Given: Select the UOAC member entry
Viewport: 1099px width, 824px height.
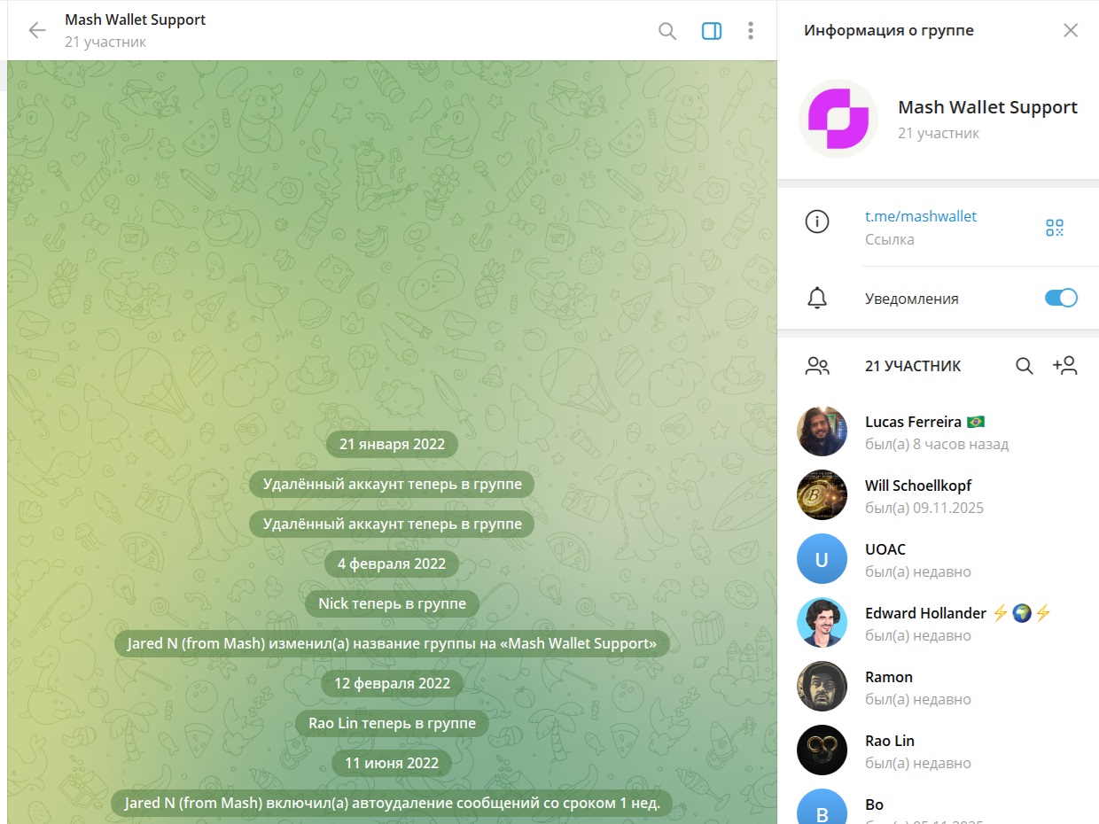Looking at the screenshot, I should pyautogui.click(x=938, y=560).
